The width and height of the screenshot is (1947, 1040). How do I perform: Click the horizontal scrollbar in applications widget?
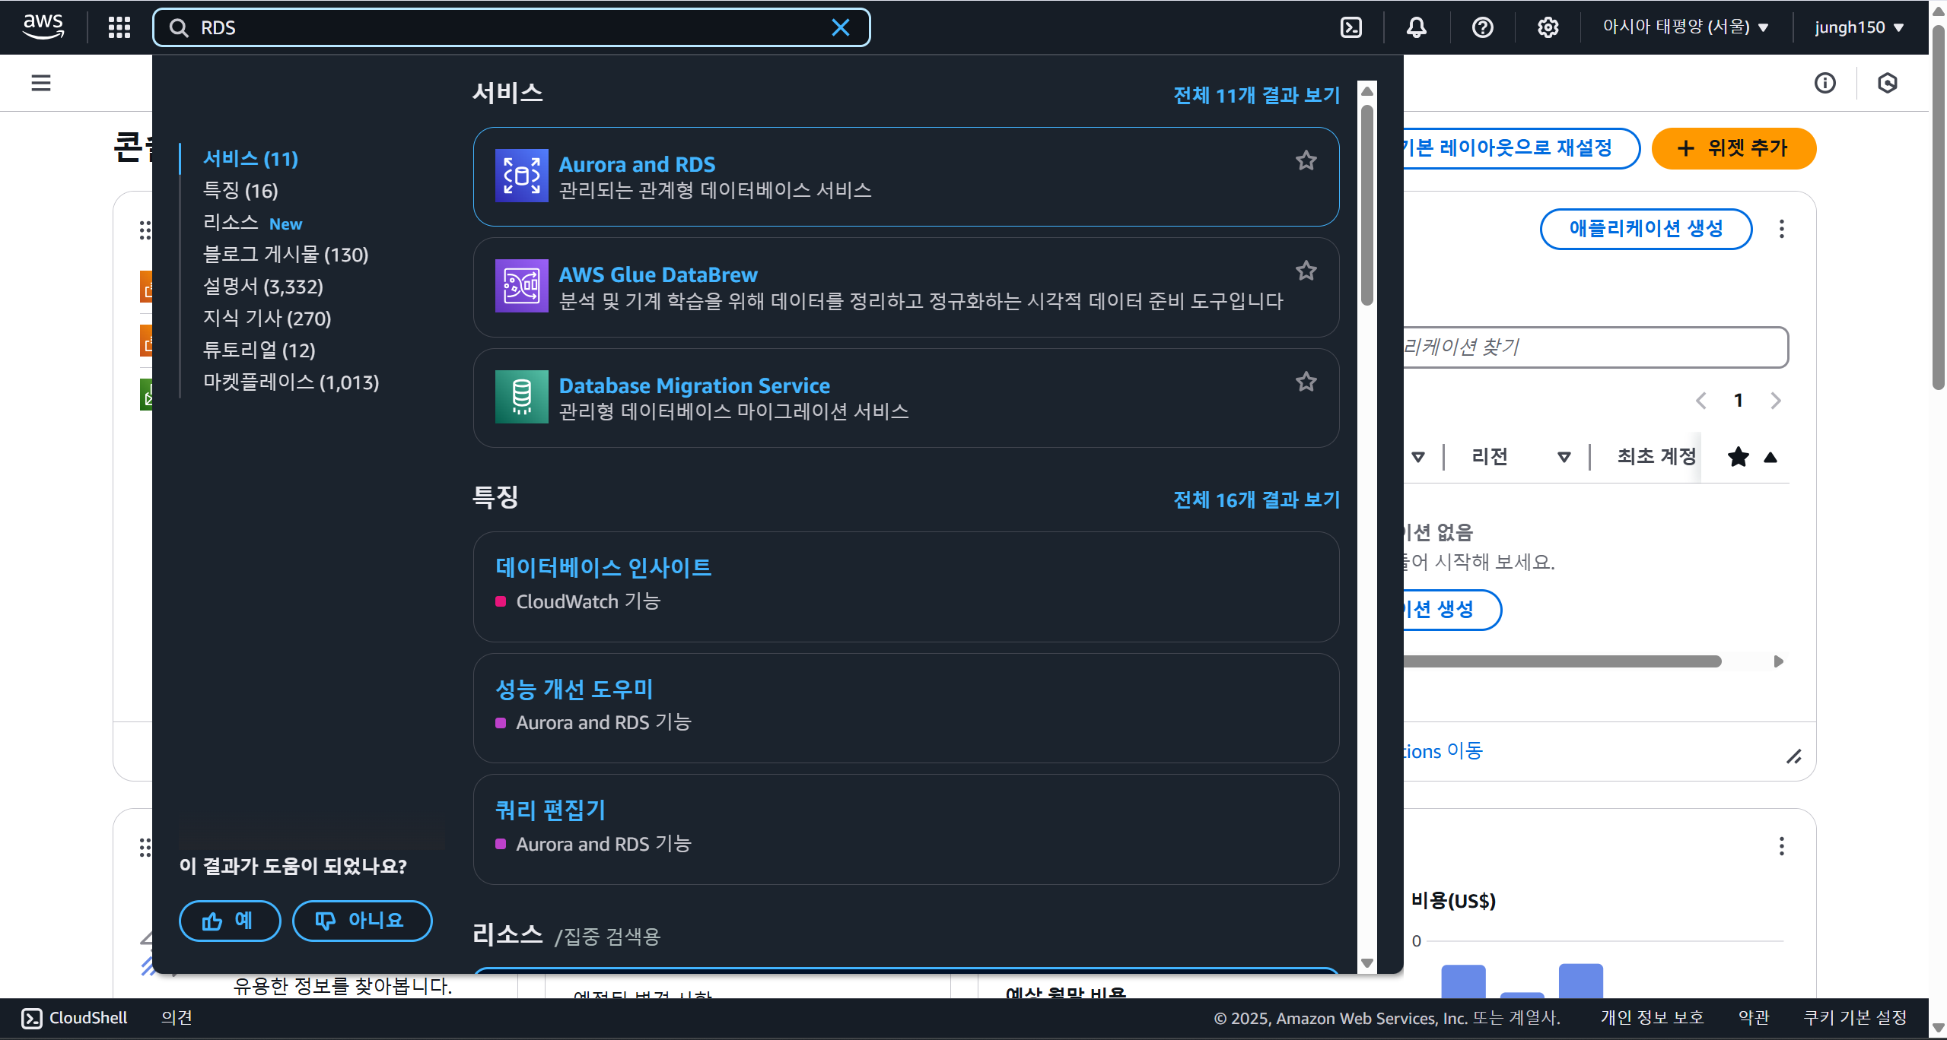pyautogui.click(x=1563, y=661)
